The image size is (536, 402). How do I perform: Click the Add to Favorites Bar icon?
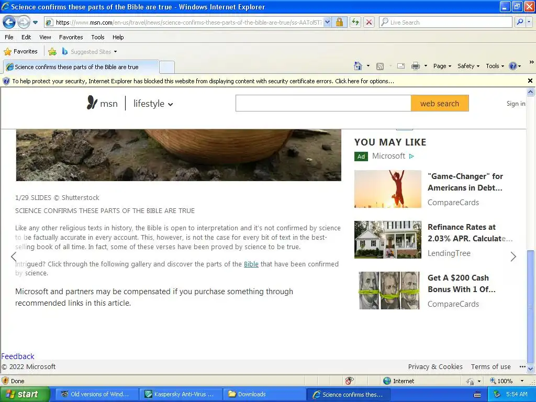point(52,52)
